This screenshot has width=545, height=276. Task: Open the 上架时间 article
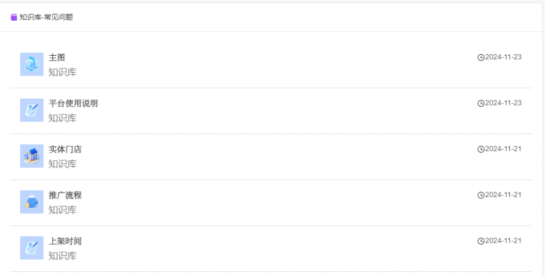point(65,241)
